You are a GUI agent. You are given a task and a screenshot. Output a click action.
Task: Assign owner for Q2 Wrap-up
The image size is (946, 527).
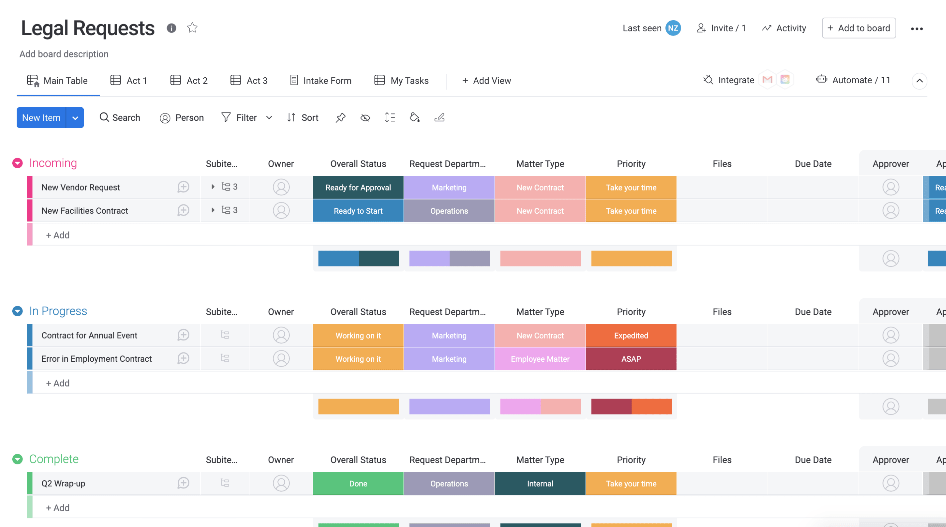[281, 483]
